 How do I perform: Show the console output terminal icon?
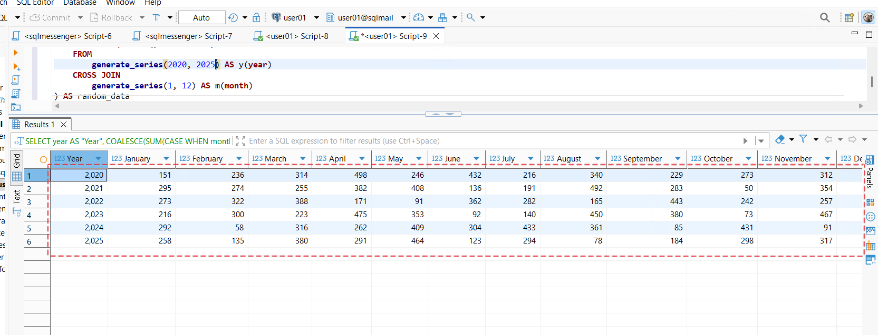click(16, 107)
